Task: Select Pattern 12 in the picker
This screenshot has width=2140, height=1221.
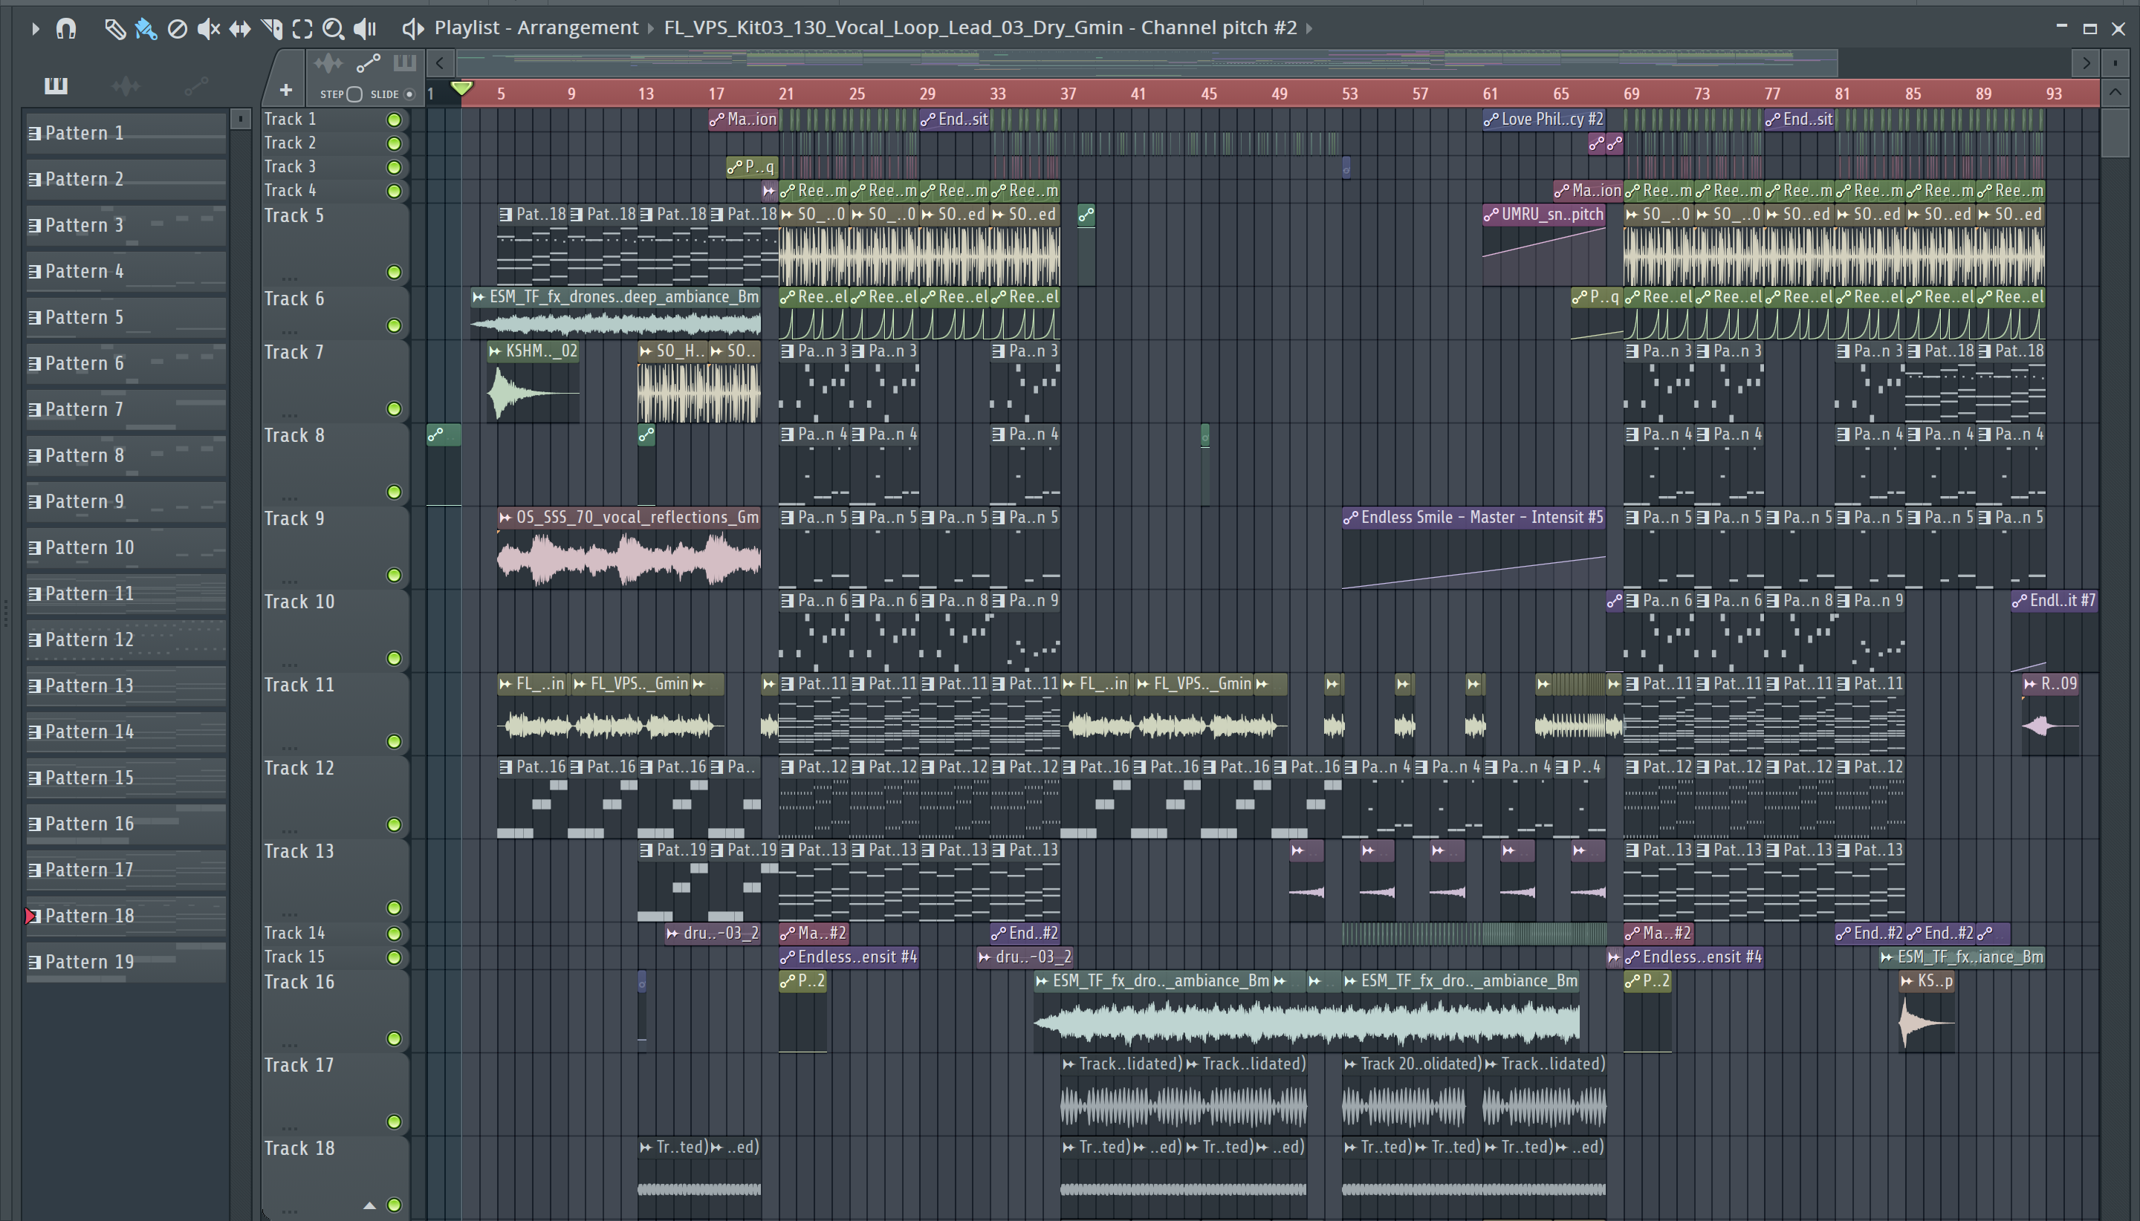Action: click(x=126, y=640)
